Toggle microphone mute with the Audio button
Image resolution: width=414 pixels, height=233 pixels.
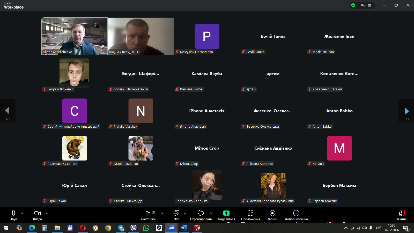pos(13,215)
